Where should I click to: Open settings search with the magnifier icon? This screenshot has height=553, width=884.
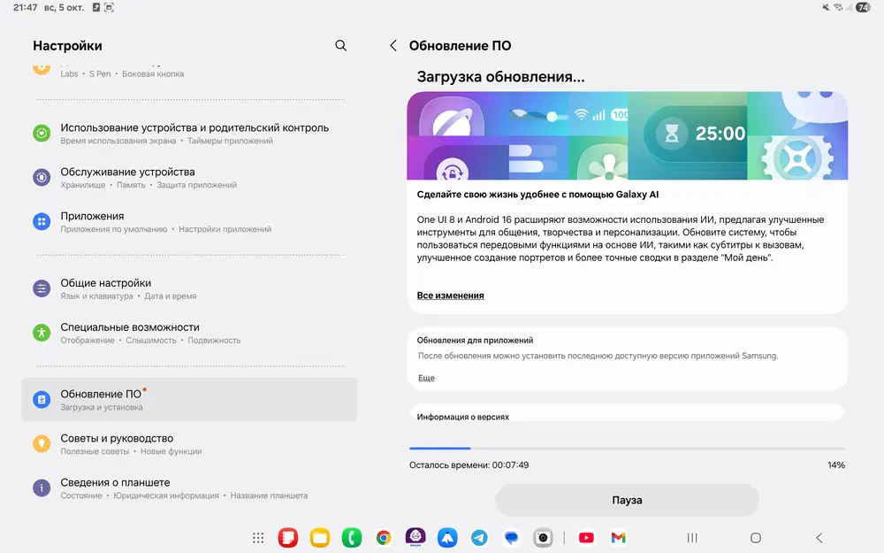click(x=340, y=45)
